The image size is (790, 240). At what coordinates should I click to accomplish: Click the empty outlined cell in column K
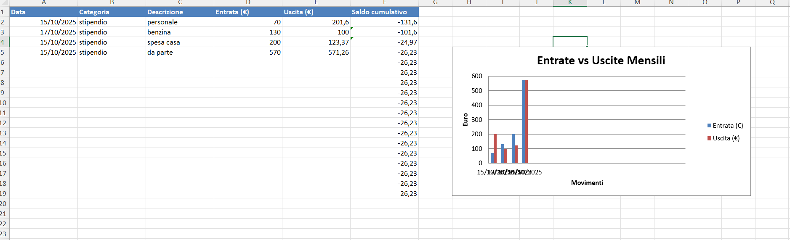(x=570, y=42)
